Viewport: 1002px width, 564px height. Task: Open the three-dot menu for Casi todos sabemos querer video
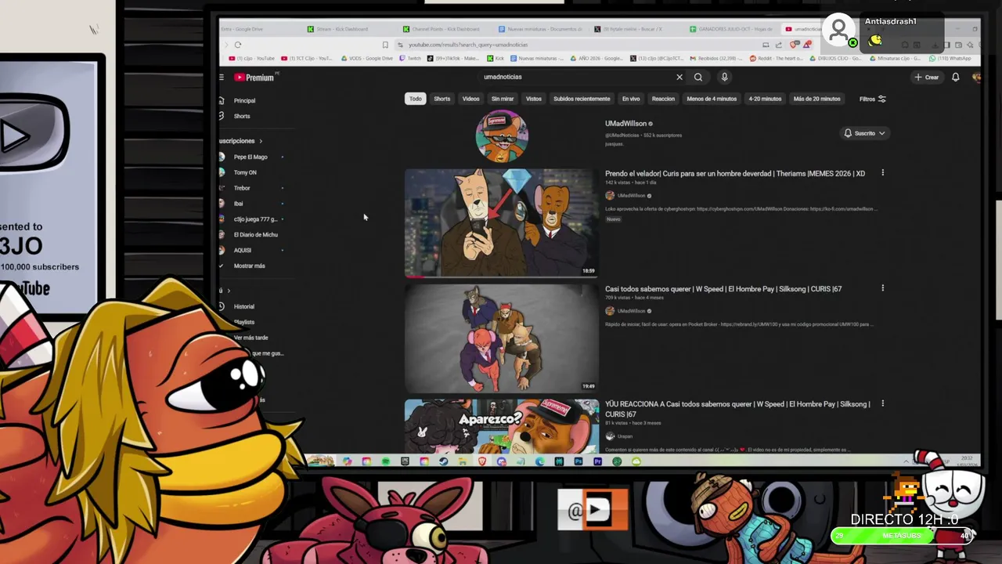click(x=882, y=288)
